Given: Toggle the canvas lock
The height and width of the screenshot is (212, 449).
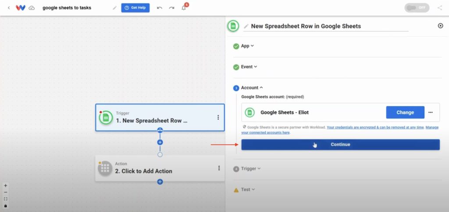Looking at the screenshot, I should click(5, 206).
